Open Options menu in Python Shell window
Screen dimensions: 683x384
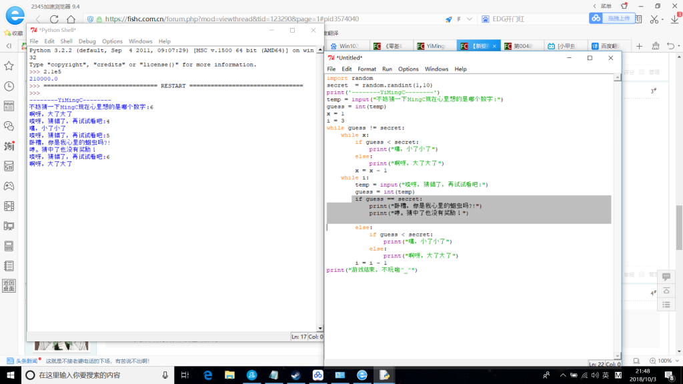tap(112, 41)
